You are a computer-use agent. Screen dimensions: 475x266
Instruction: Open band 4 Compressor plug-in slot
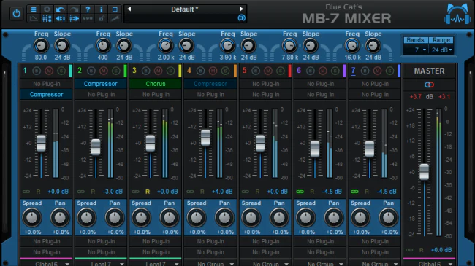(x=210, y=84)
